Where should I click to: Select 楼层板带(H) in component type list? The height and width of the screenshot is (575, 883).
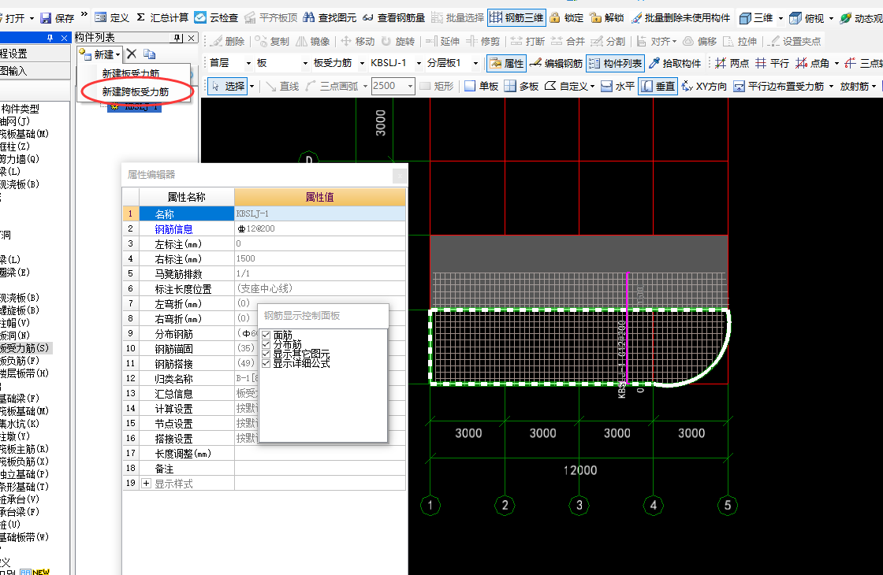pos(24,373)
